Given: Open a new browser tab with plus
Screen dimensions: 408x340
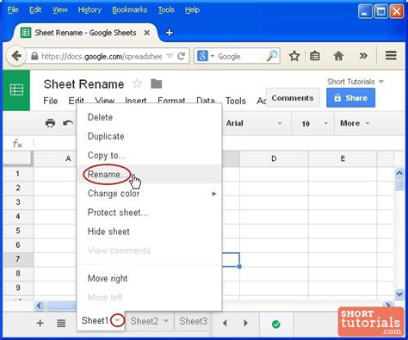Looking at the screenshot, I should [x=170, y=33].
